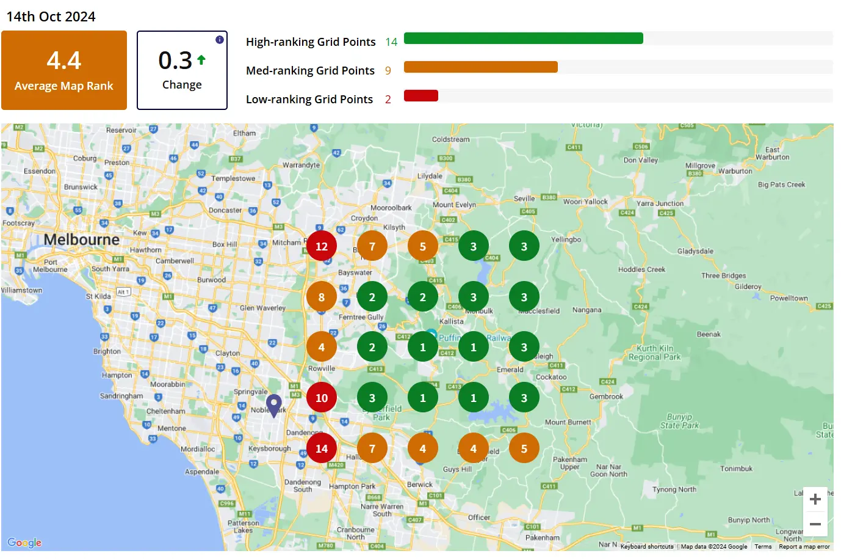Open the orange grid marker ranked 8
The width and height of the screenshot is (841, 559).
tap(322, 297)
